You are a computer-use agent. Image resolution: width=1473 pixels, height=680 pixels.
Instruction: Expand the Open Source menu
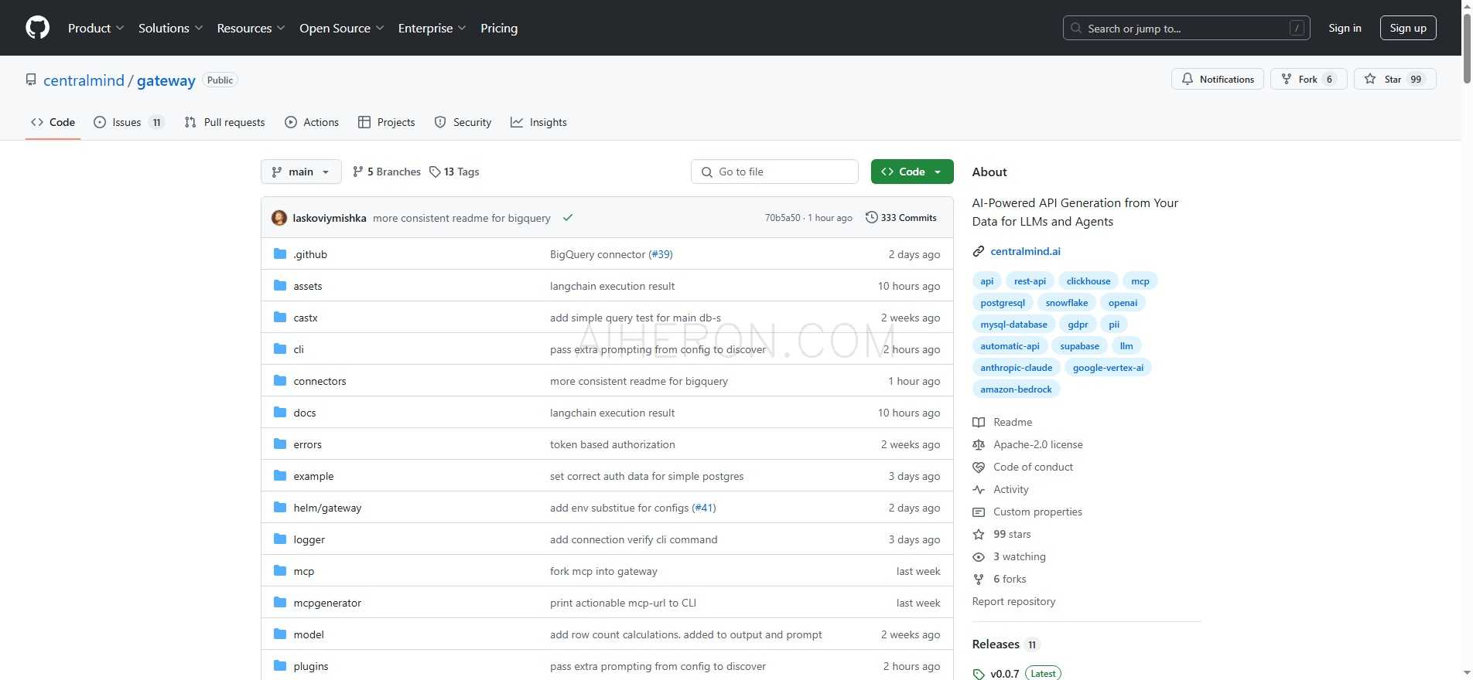coord(341,28)
